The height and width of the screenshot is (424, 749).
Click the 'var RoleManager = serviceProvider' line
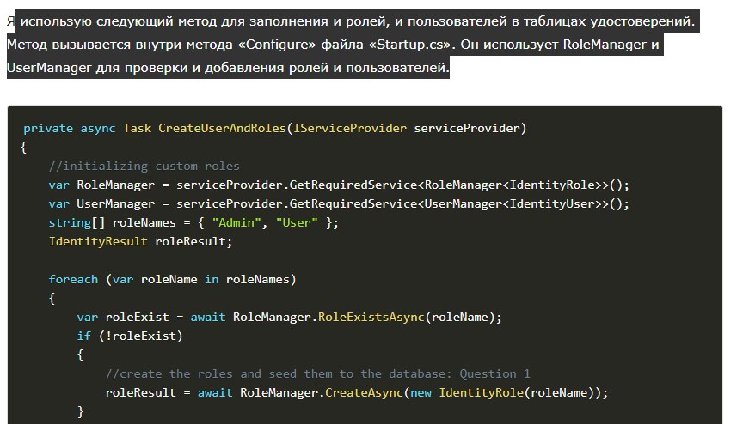pyautogui.click(x=339, y=185)
